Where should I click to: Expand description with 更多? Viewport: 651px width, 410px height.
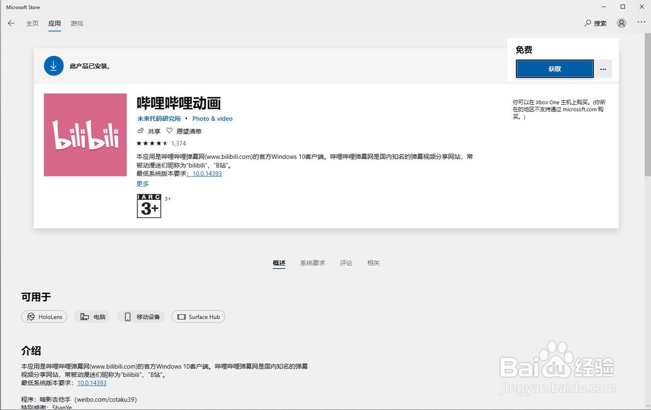coord(143,184)
